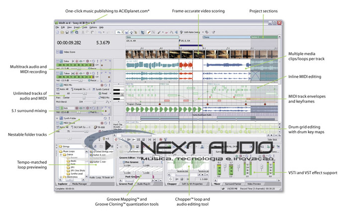348x219 pixels.
Task: Click the Record button in transport bar
Action: (x=116, y=139)
